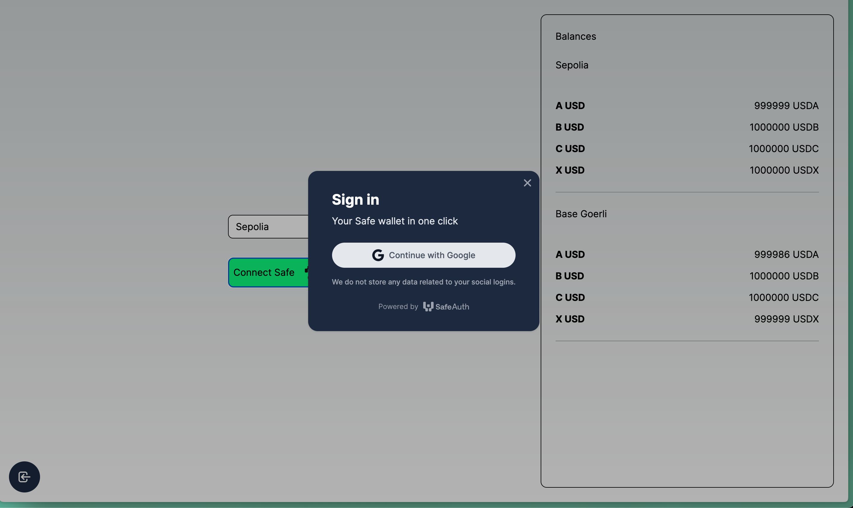Click the Connect Safe button

coord(268,273)
